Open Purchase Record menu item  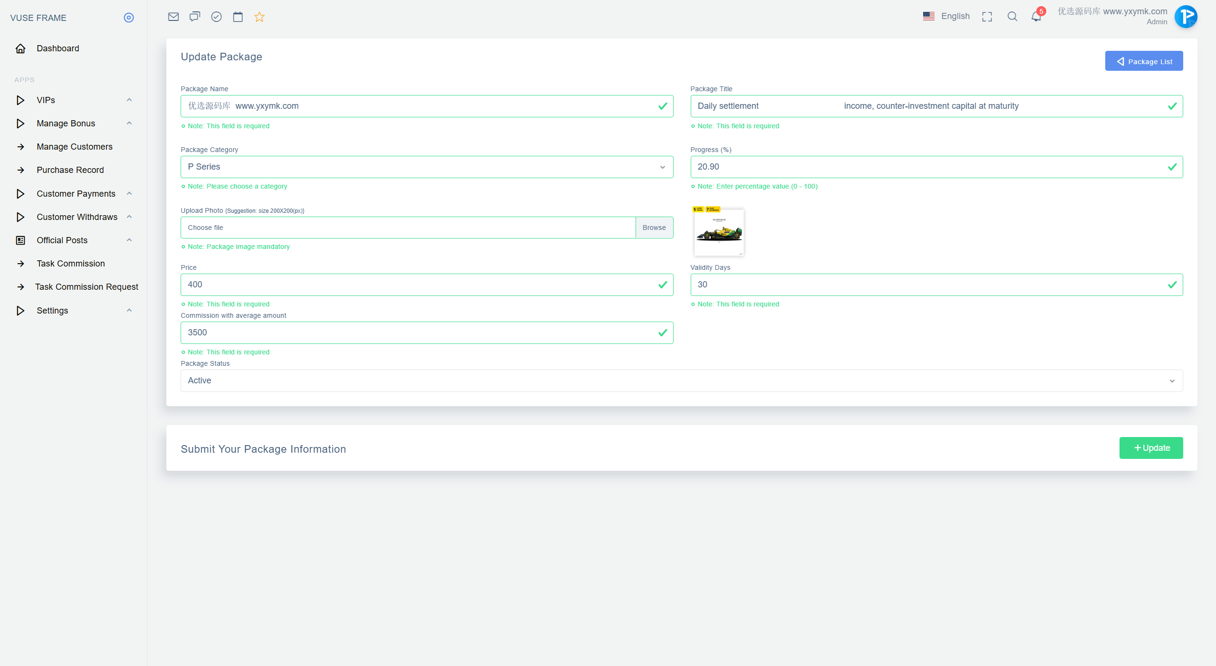[70, 170]
